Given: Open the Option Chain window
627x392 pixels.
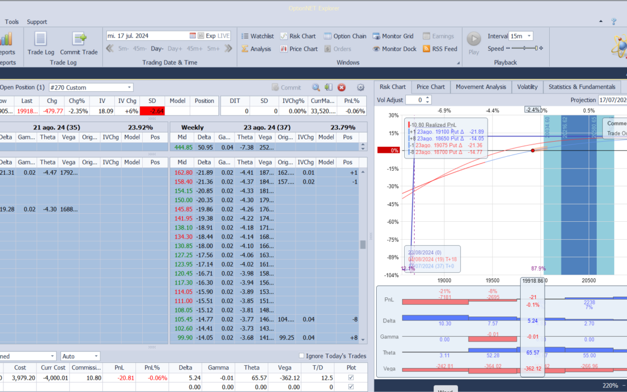Looking at the screenshot, I should [x=345, y=36].
